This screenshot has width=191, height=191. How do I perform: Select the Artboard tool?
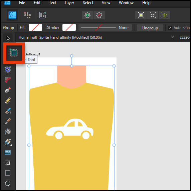pos(14,53)
